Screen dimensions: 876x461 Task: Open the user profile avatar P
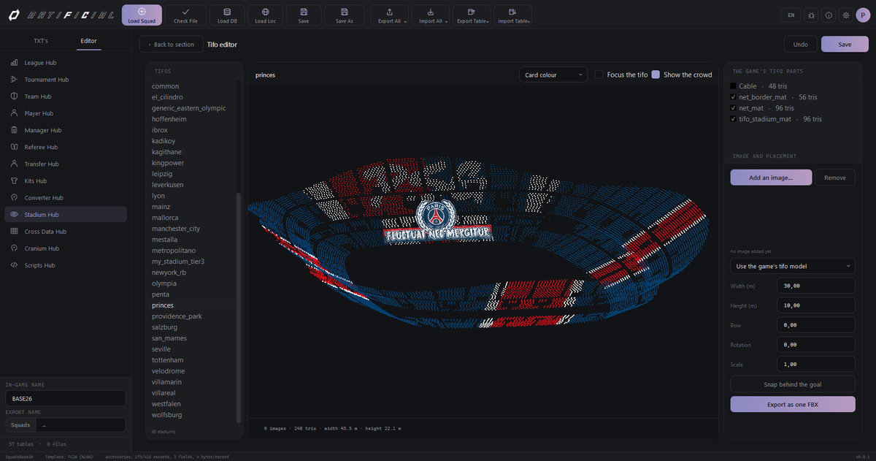tap(862, 15)
